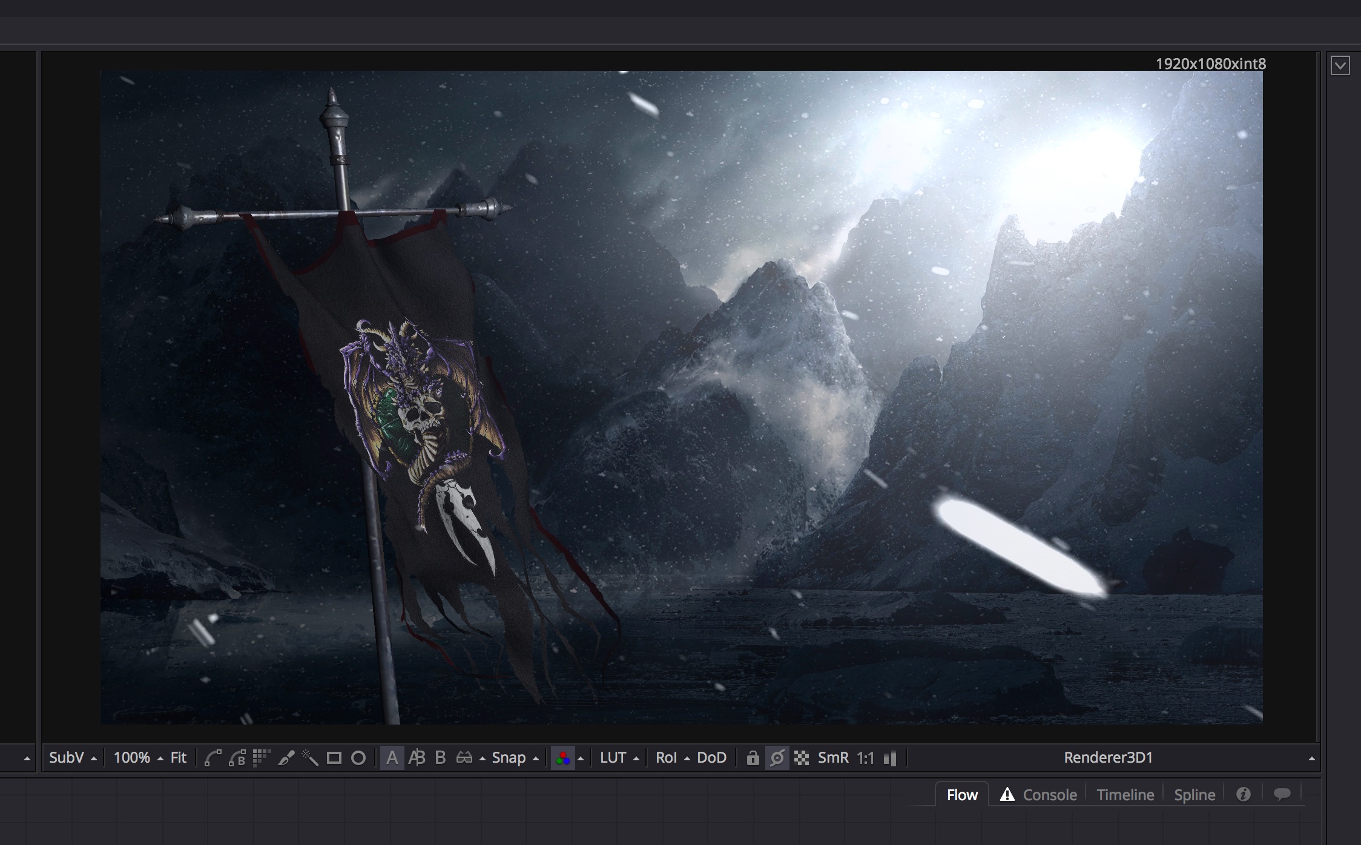Open the Timeline tab
This screenshot has width=1361, height=845.
[1125, 795]
